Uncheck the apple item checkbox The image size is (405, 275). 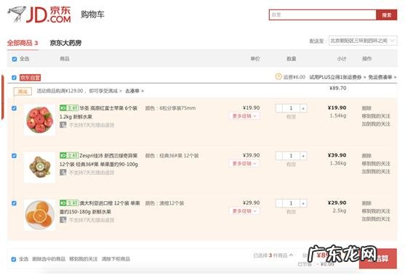[x=15, y=108]
